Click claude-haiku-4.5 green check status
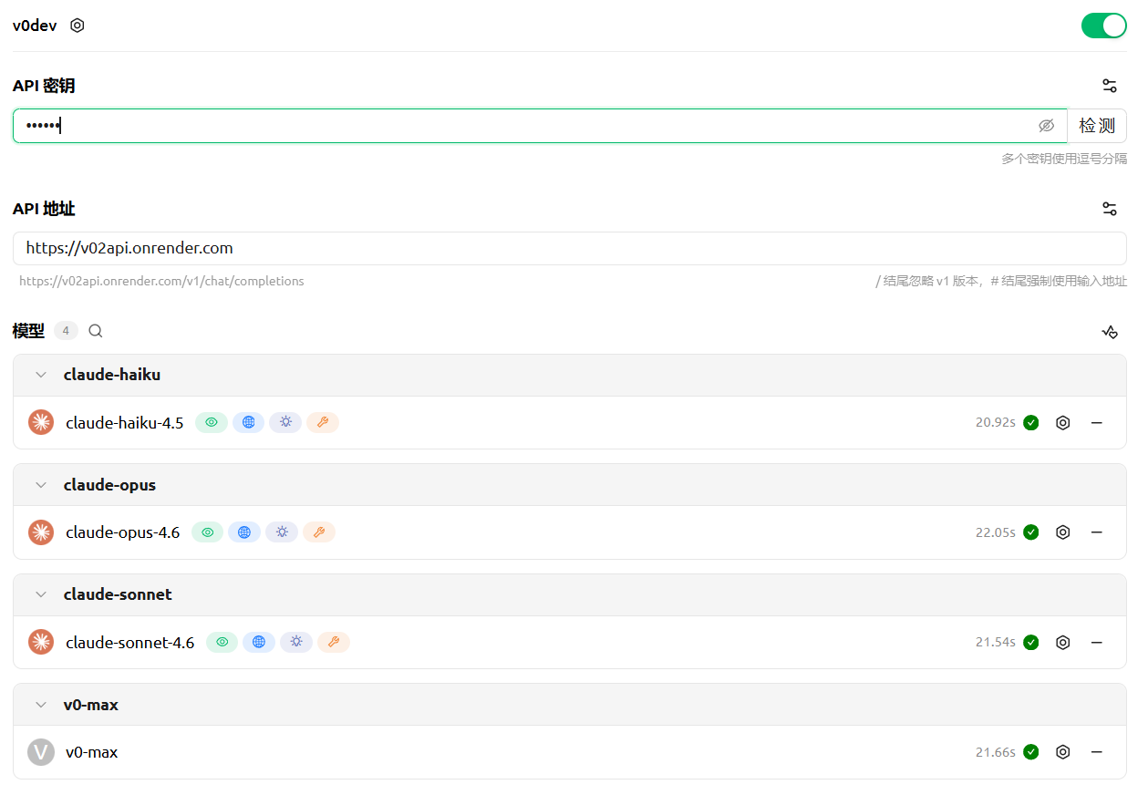The width and height of the screenshot is (1148, 795). (1031, 422)
